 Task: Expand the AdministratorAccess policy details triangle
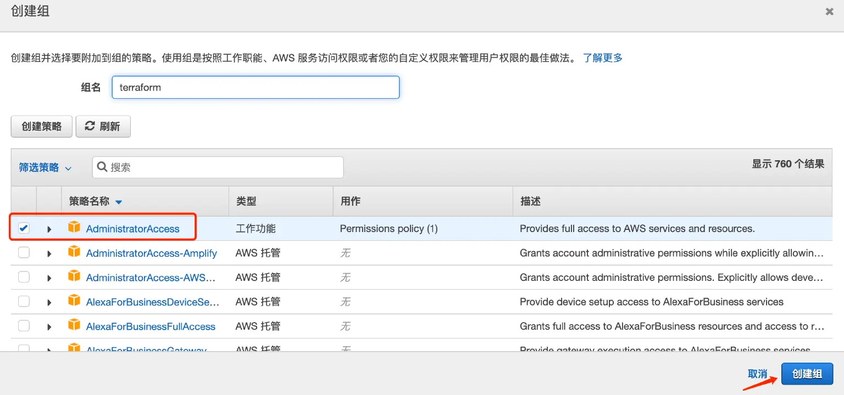[x=49, y=228]
